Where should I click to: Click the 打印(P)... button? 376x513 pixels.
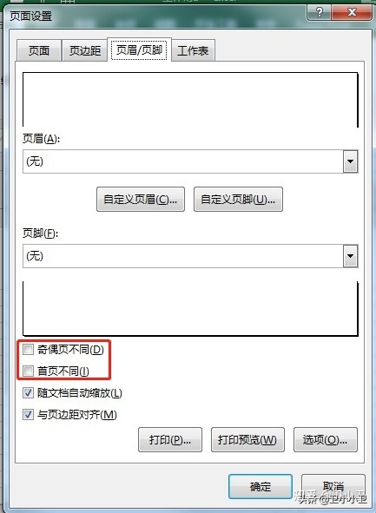170,440
